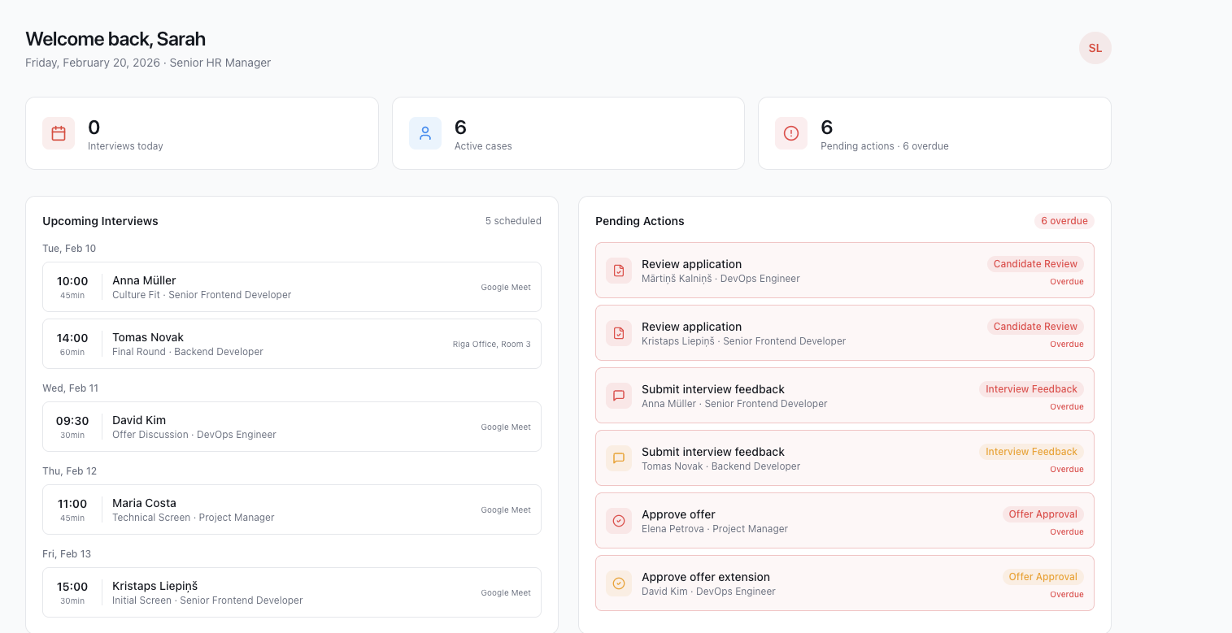
Task: Click the Tue, Feb 10 date heading
Action: [69, 249]
